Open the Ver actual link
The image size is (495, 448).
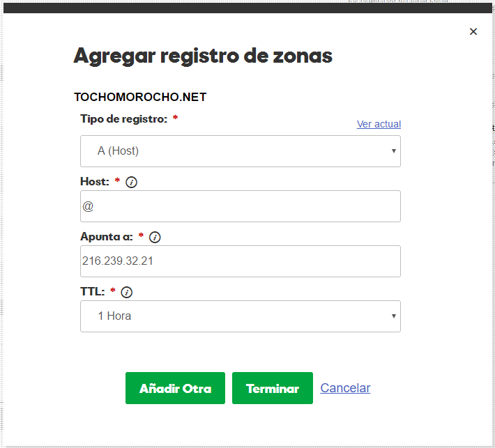click(379, 124)
